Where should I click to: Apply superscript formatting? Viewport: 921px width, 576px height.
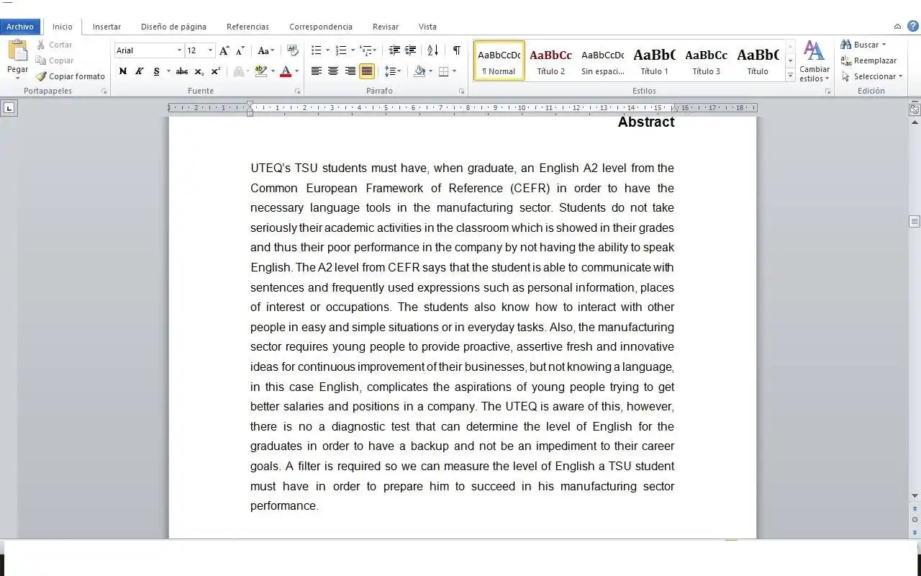point(216,71)
